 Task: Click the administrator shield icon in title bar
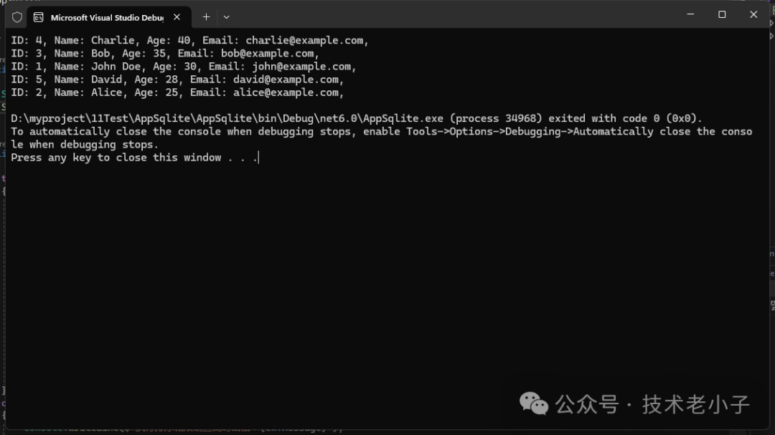[17, 17]
